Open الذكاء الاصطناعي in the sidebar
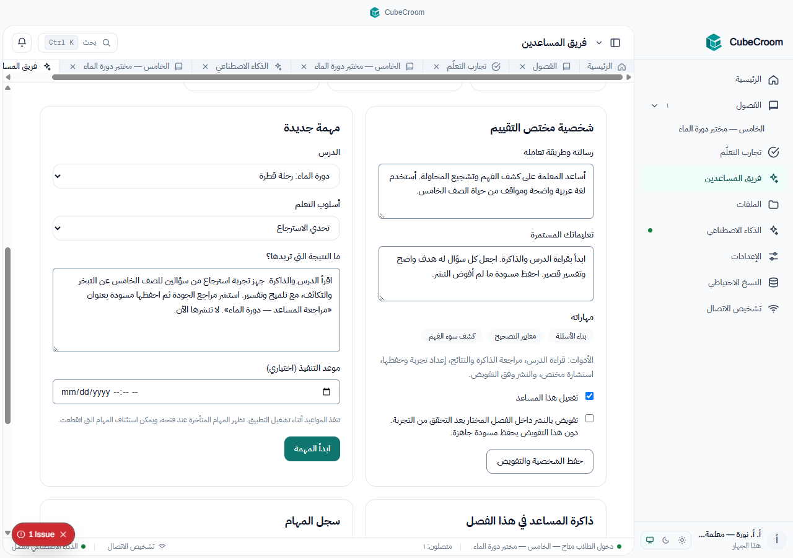The image size is (793, 558). (x=714, y=230)
